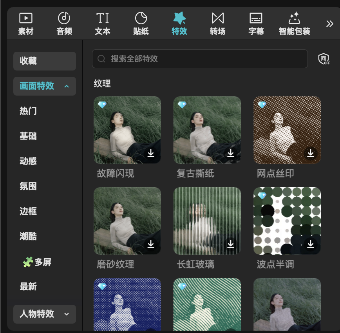Preview the unbadged bottom-row grass photo thumbnail
The height and width of the screenshot is (333, 340).
[287, 304]
